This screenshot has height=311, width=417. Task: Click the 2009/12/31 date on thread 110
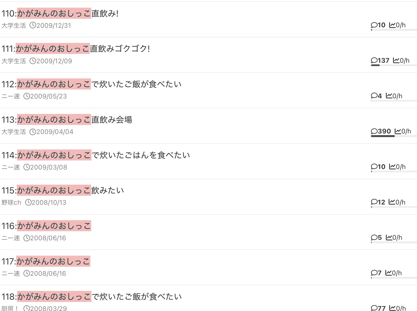click(53, 26)
